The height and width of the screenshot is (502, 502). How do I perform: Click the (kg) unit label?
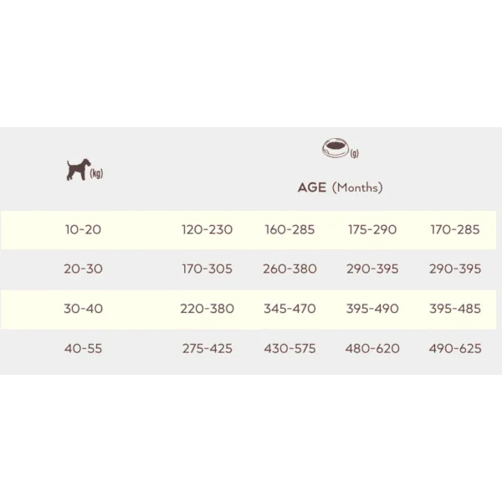pyautogui.click(x=97, y=173)
